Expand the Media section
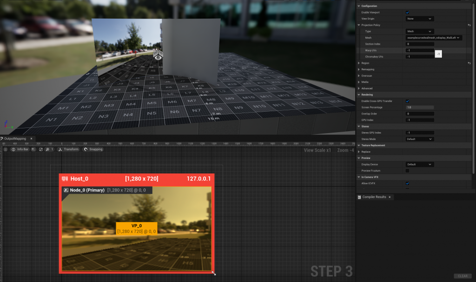476x282 pixels. 359,82
